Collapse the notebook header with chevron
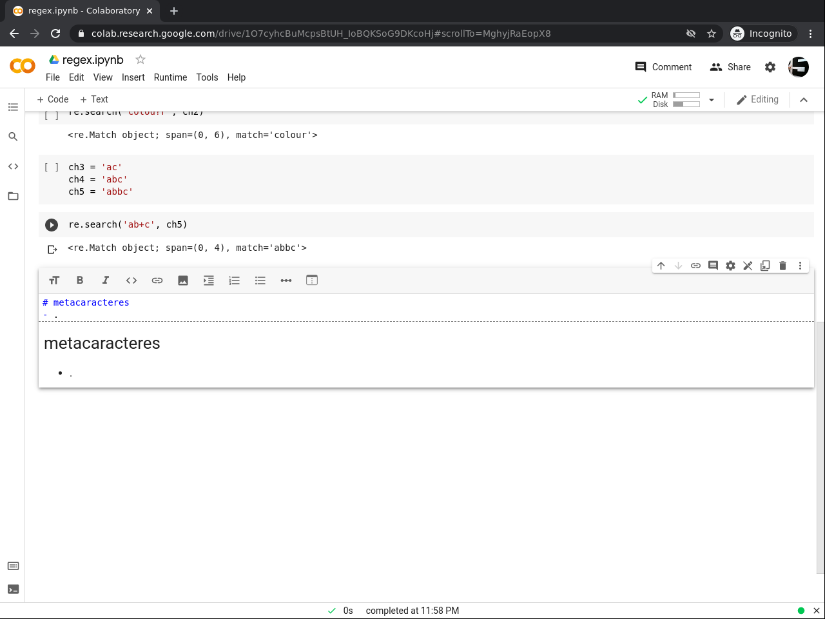Image resolution: width=825 pixels, height=619 pixels. click(x=804, y=100)
